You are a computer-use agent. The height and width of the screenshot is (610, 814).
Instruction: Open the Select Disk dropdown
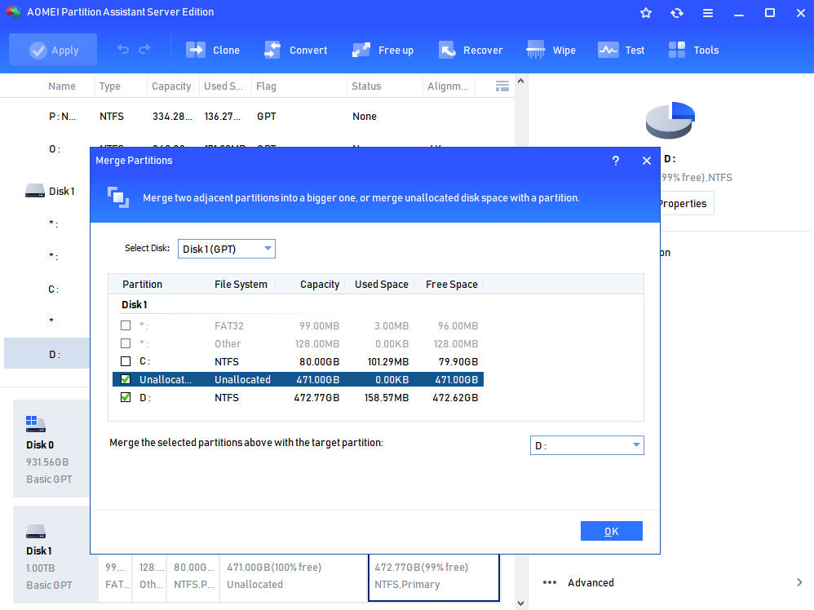point(227,249)
